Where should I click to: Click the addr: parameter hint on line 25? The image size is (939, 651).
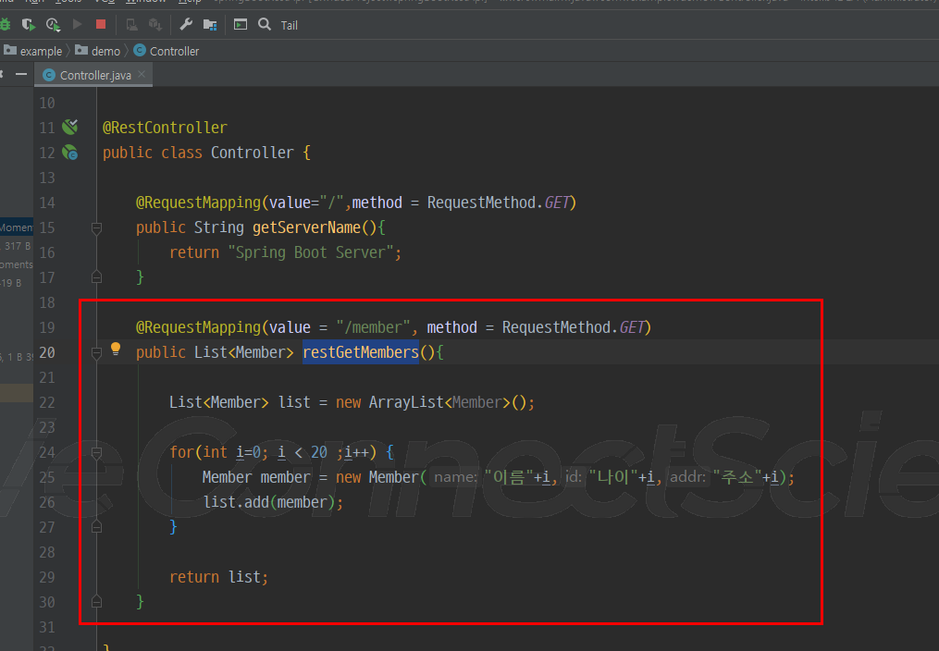[x=687, y=477]
